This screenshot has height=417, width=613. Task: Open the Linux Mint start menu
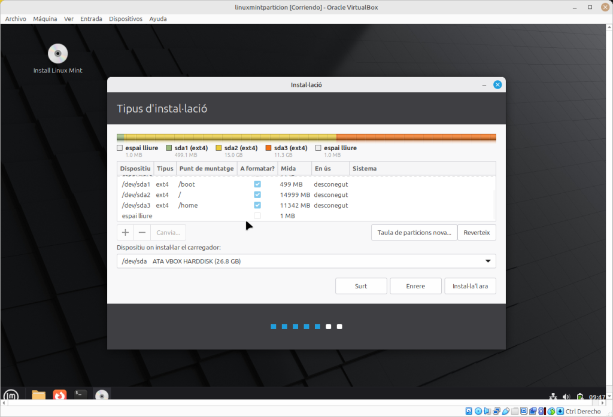pos(11,395)
